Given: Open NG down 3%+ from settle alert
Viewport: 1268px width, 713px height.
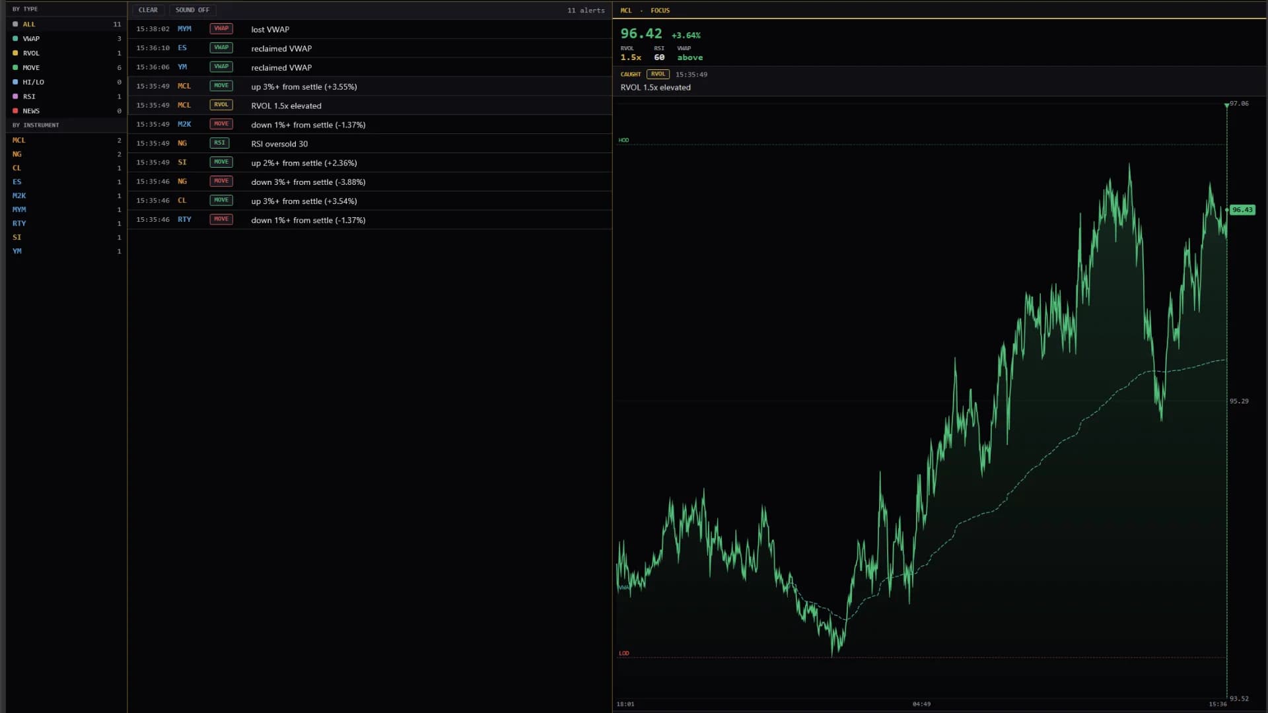Looking at the screenshot, I should coord(370,182).
